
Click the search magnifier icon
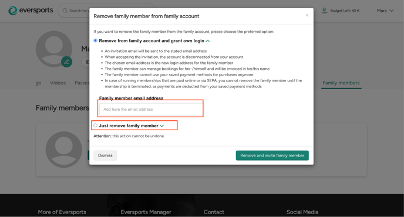click(65, 11)
